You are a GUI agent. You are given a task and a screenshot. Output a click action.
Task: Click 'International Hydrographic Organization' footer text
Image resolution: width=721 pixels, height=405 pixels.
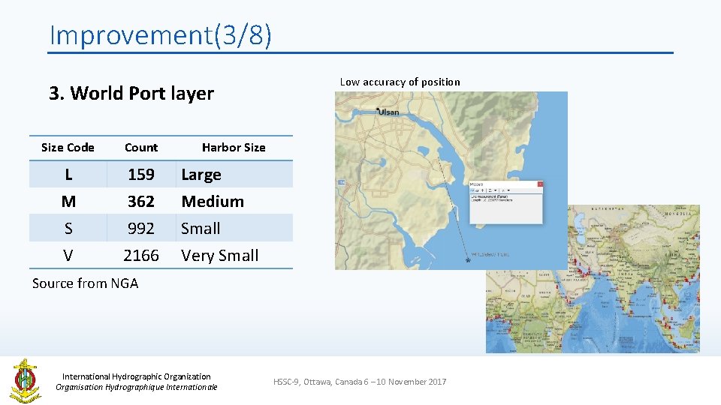[x=137, y=376]
